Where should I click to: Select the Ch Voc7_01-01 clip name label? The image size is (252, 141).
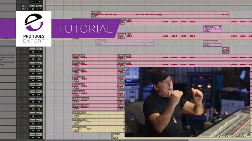(79, 84)
